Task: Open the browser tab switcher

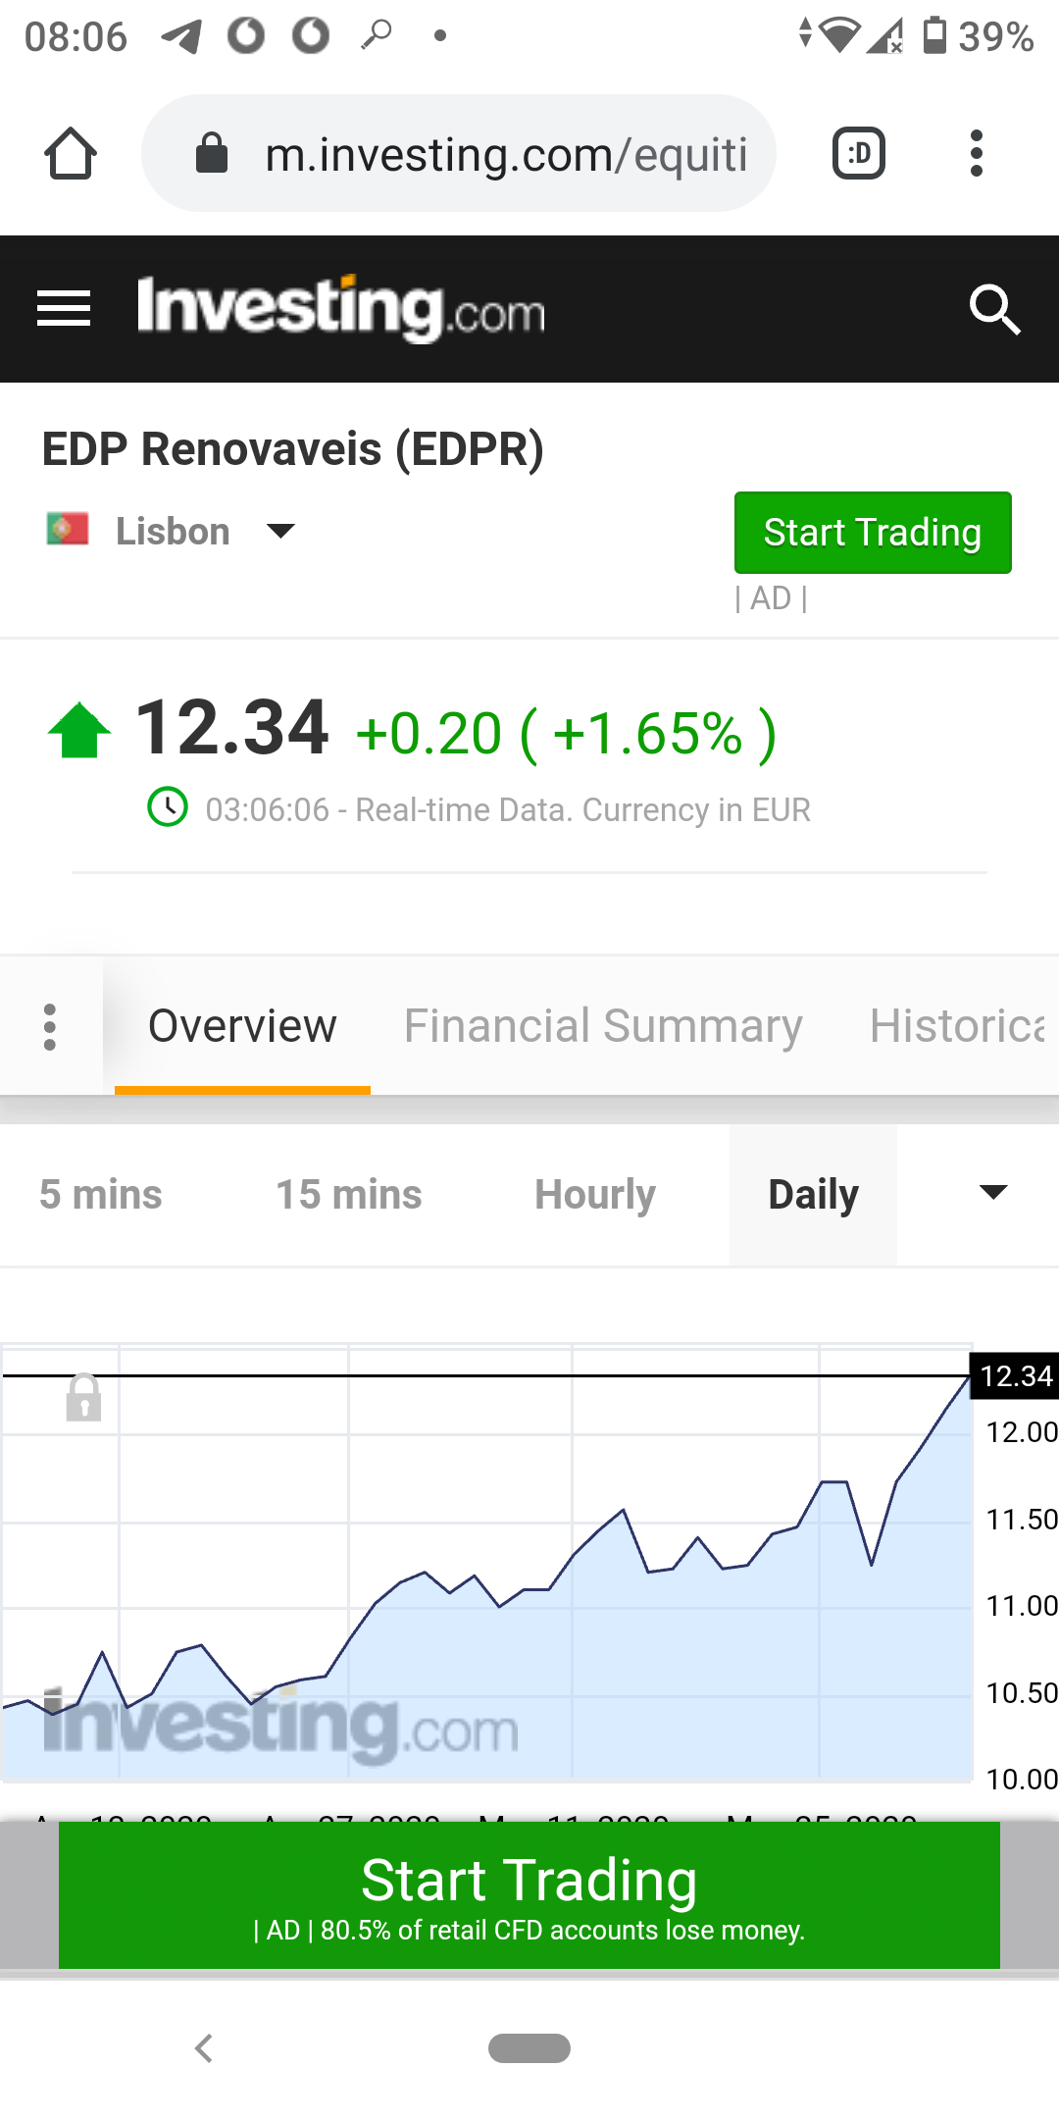Action: (x=859, y=154)
